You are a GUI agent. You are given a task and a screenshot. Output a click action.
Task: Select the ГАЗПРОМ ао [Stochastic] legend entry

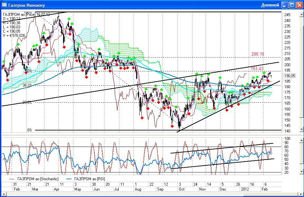pos(34,179)
